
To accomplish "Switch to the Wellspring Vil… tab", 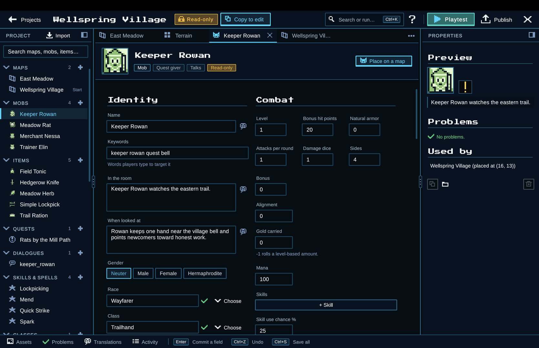I will coord(306,35).
